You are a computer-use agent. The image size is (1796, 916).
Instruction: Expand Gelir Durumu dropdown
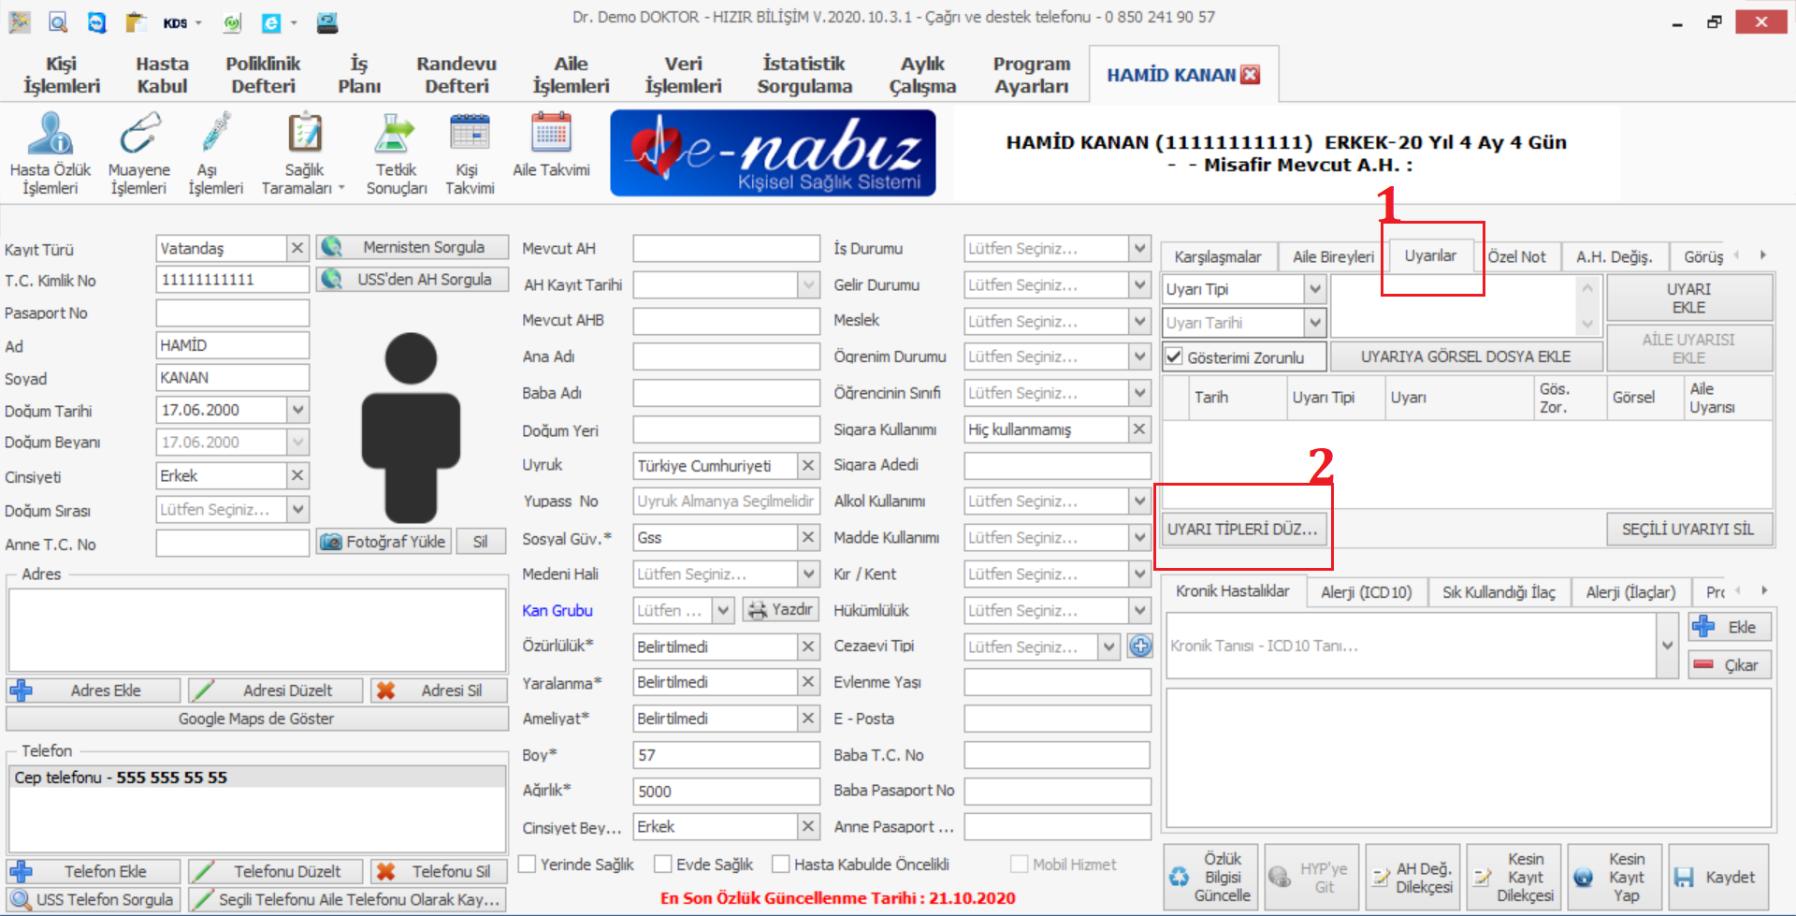(1139, 284)
